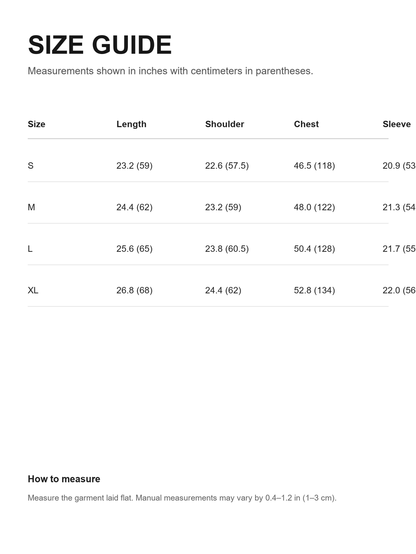Click the SIZE GUIDE heading
416x554 pixels.
pyautogui.click(x=100, y=45)
